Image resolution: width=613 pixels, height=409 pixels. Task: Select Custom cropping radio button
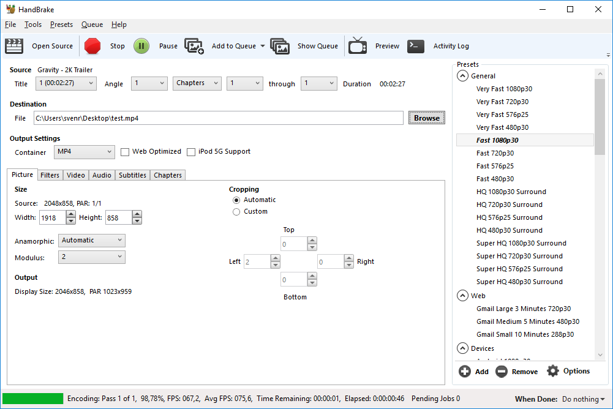[x=236, y=212]
